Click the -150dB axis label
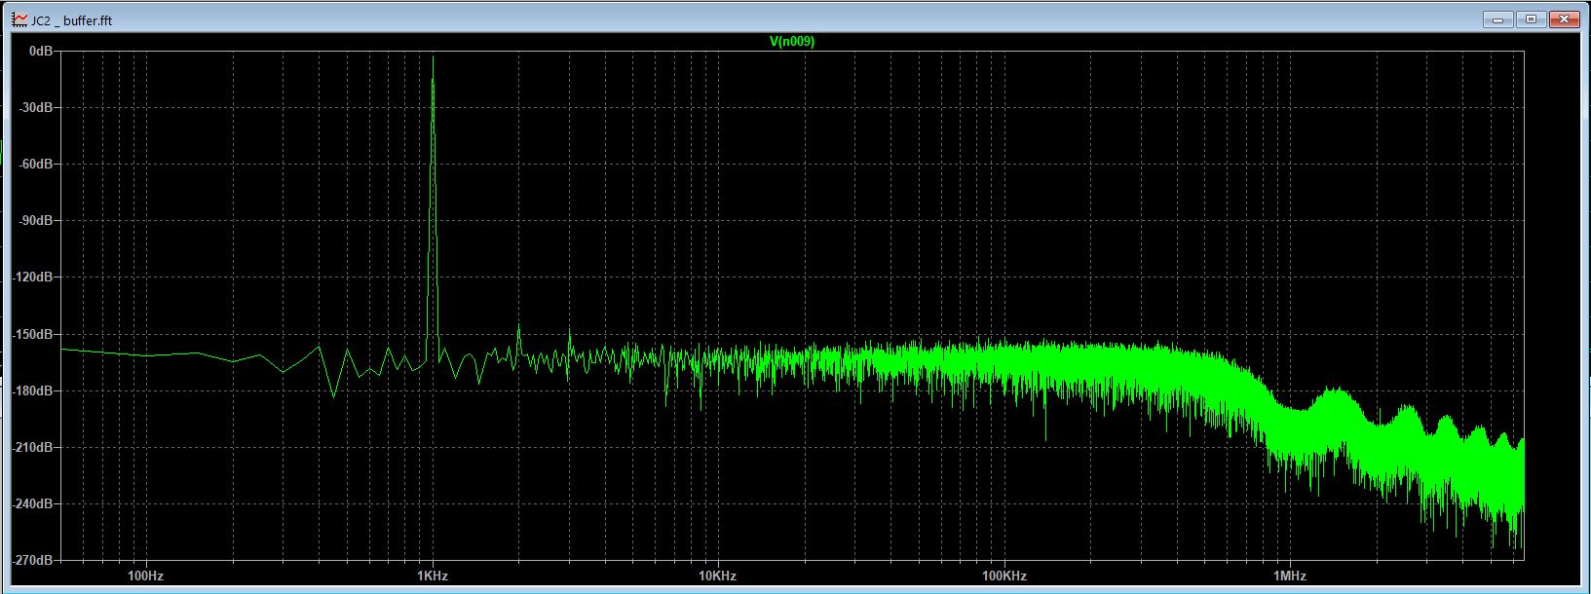 pos(34,334)
